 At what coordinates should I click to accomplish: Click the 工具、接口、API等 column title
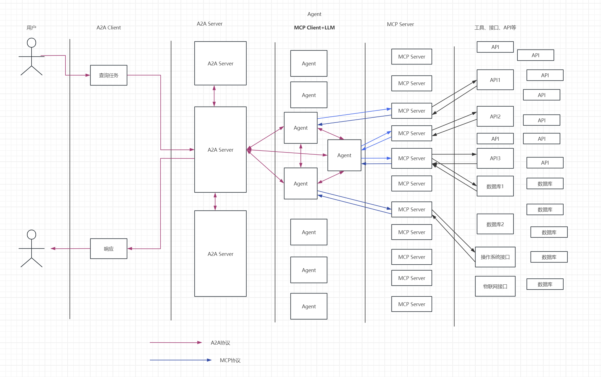point(495,27)
